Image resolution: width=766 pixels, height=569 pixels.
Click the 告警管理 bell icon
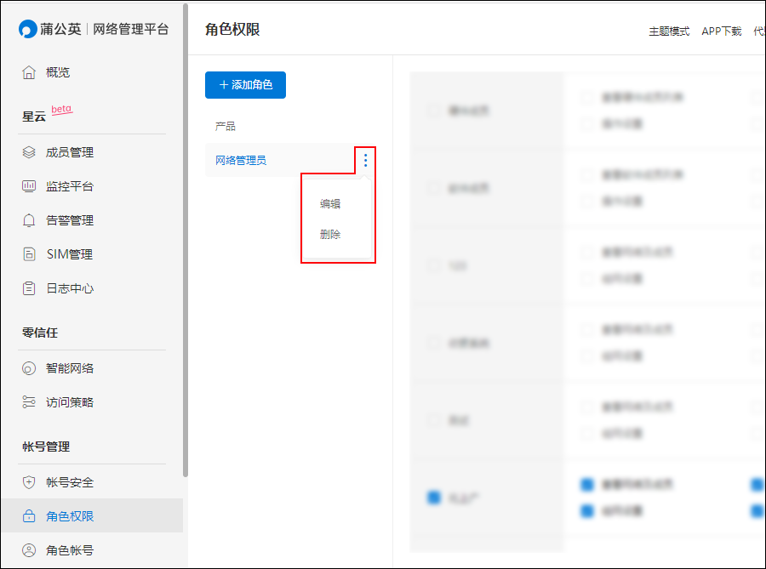pos(29,220)
